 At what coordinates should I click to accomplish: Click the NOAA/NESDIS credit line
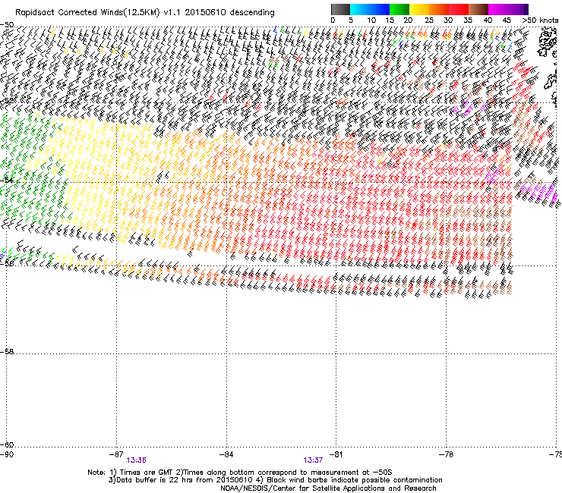[328, 488]
